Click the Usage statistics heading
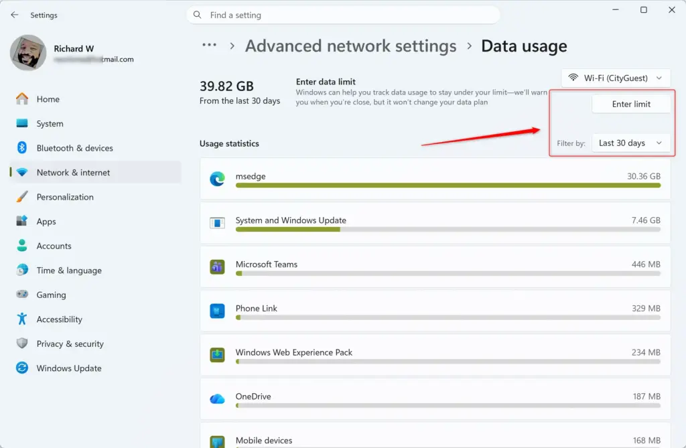This screenshot has width=686, height=448. (229, 143)
